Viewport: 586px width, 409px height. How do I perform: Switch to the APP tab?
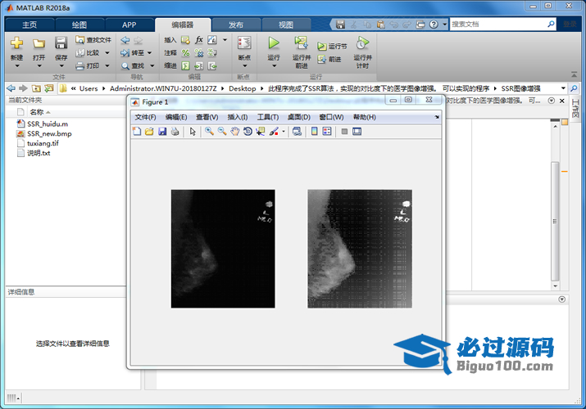tap(129, 25)
